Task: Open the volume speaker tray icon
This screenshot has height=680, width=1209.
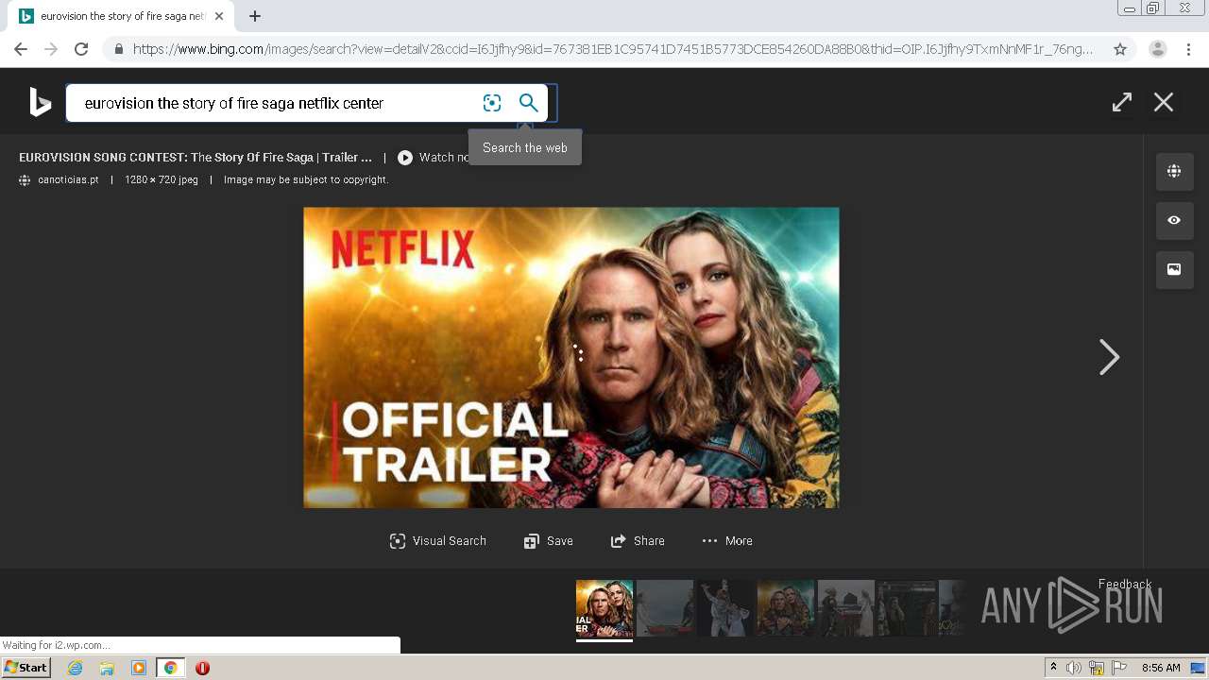Action: 1074,668
